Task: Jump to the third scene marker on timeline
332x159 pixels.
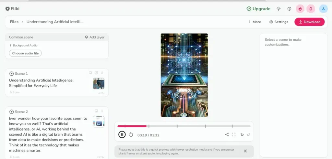Action: click(177, 126)
